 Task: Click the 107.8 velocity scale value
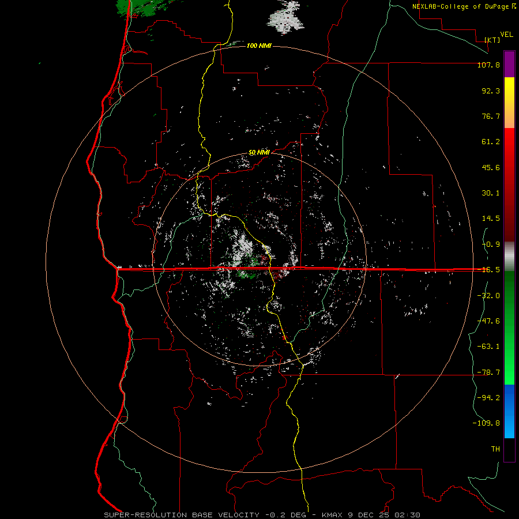[x=488, y=65]
